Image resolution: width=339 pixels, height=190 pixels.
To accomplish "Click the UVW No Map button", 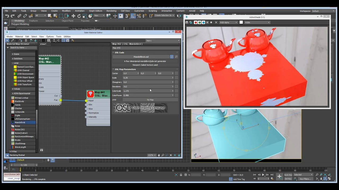I will pyautogui.click(x=150, y=100).
